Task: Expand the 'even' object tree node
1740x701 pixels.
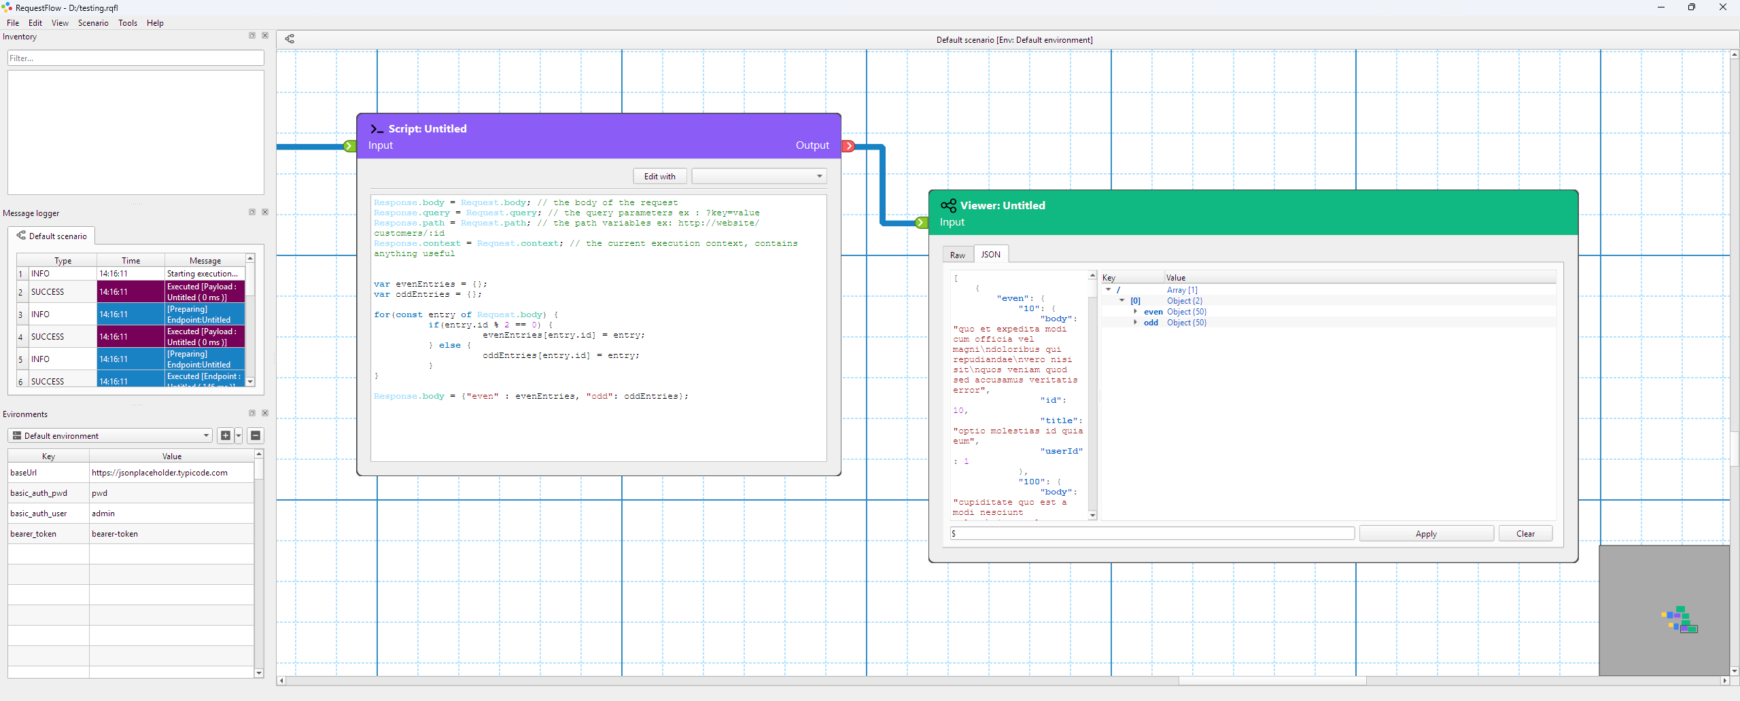Action: click(x=1135, y=312)
